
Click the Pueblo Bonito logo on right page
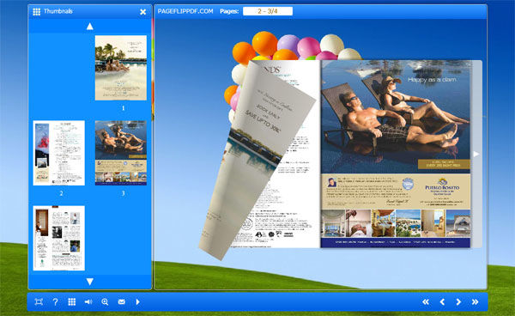pos(442,186)
